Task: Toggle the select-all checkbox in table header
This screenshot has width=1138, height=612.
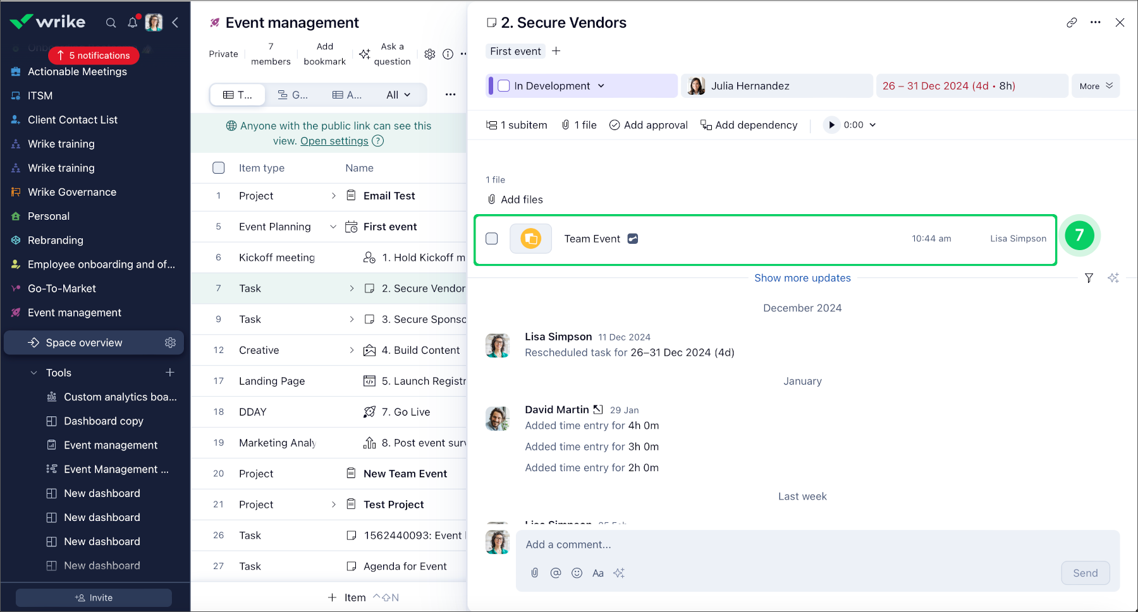Action: coord(219,168)
